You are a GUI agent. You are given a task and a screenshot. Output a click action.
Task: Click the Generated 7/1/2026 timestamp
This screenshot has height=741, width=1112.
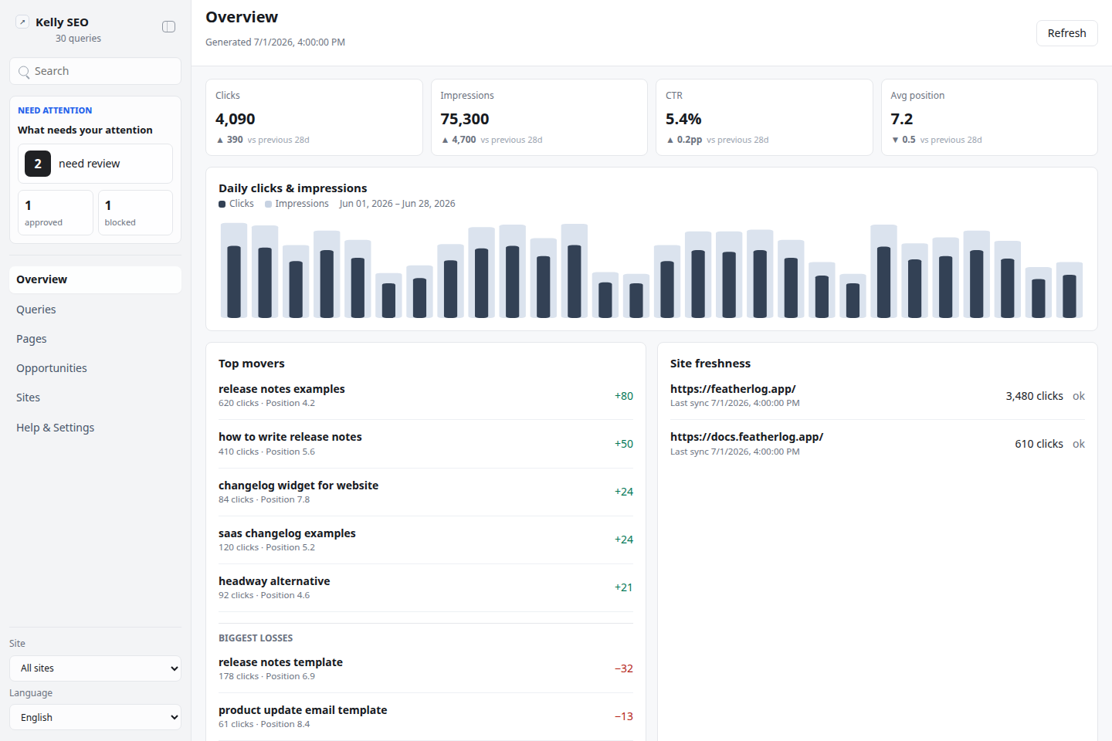pos(275,42)
